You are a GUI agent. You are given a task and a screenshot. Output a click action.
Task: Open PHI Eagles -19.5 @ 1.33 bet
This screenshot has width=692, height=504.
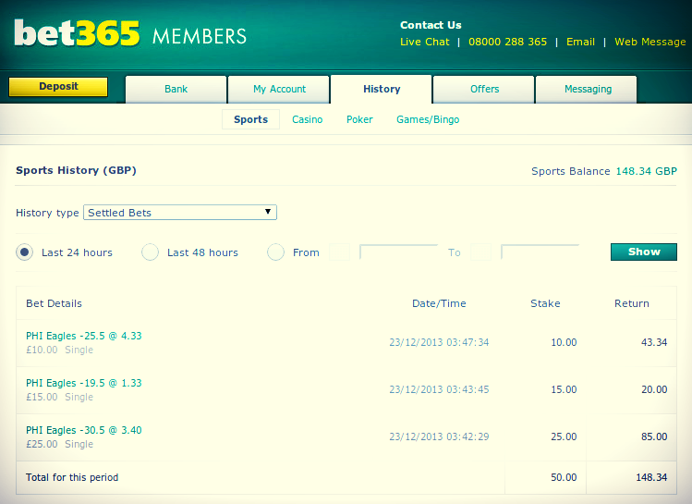[84, 383]
